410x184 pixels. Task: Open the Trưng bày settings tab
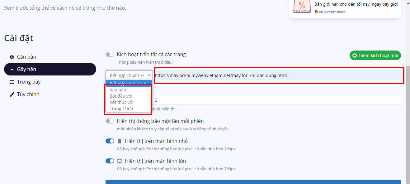29,82
